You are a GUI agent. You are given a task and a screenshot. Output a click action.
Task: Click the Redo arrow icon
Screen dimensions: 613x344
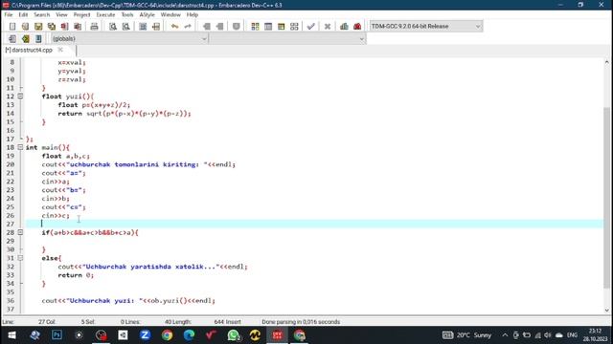[x=188, y=26]
